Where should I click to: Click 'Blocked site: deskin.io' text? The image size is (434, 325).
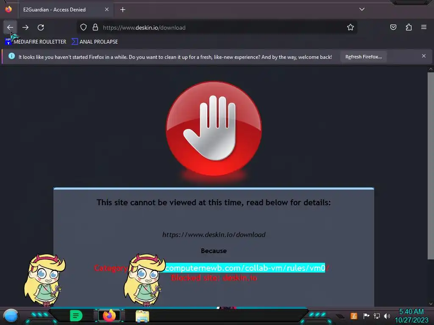tap(214, 278)
